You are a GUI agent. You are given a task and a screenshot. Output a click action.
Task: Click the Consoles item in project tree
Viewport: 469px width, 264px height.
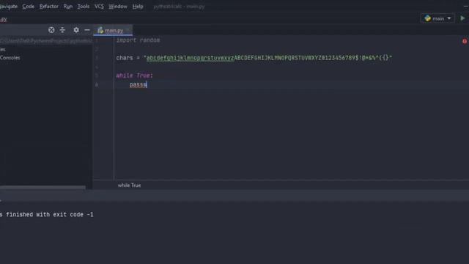(10, 57)
